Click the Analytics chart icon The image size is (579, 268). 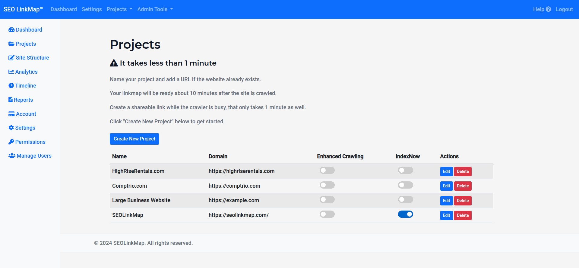pyautogui.click(x=11, y=72)
